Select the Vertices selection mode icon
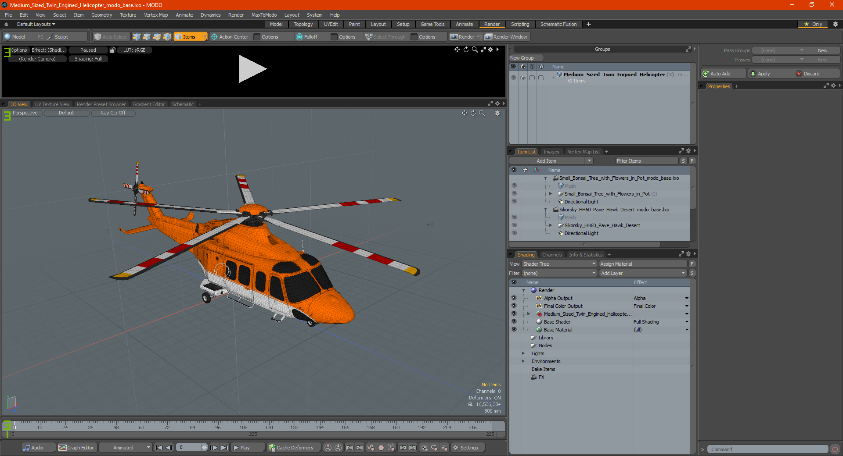 (137, 37)
